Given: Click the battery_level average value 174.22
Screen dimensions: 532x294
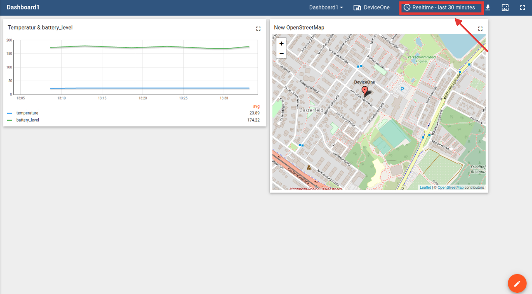Looking at the screenshot, I should (254, 120).
